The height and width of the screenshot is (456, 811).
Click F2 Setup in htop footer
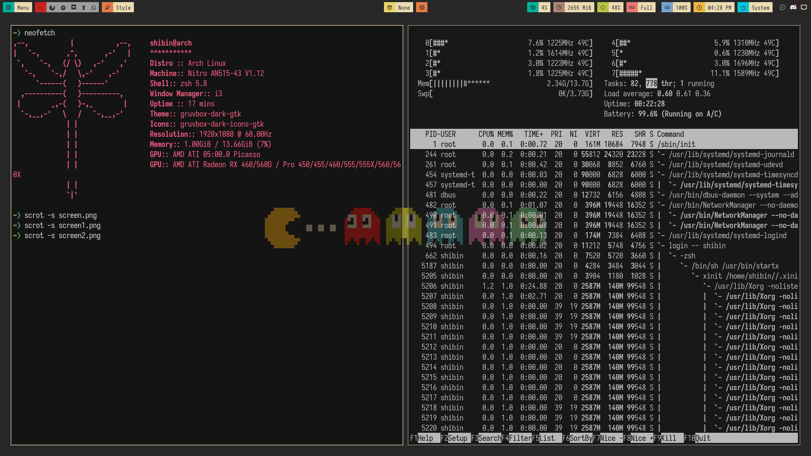point(457,438)
